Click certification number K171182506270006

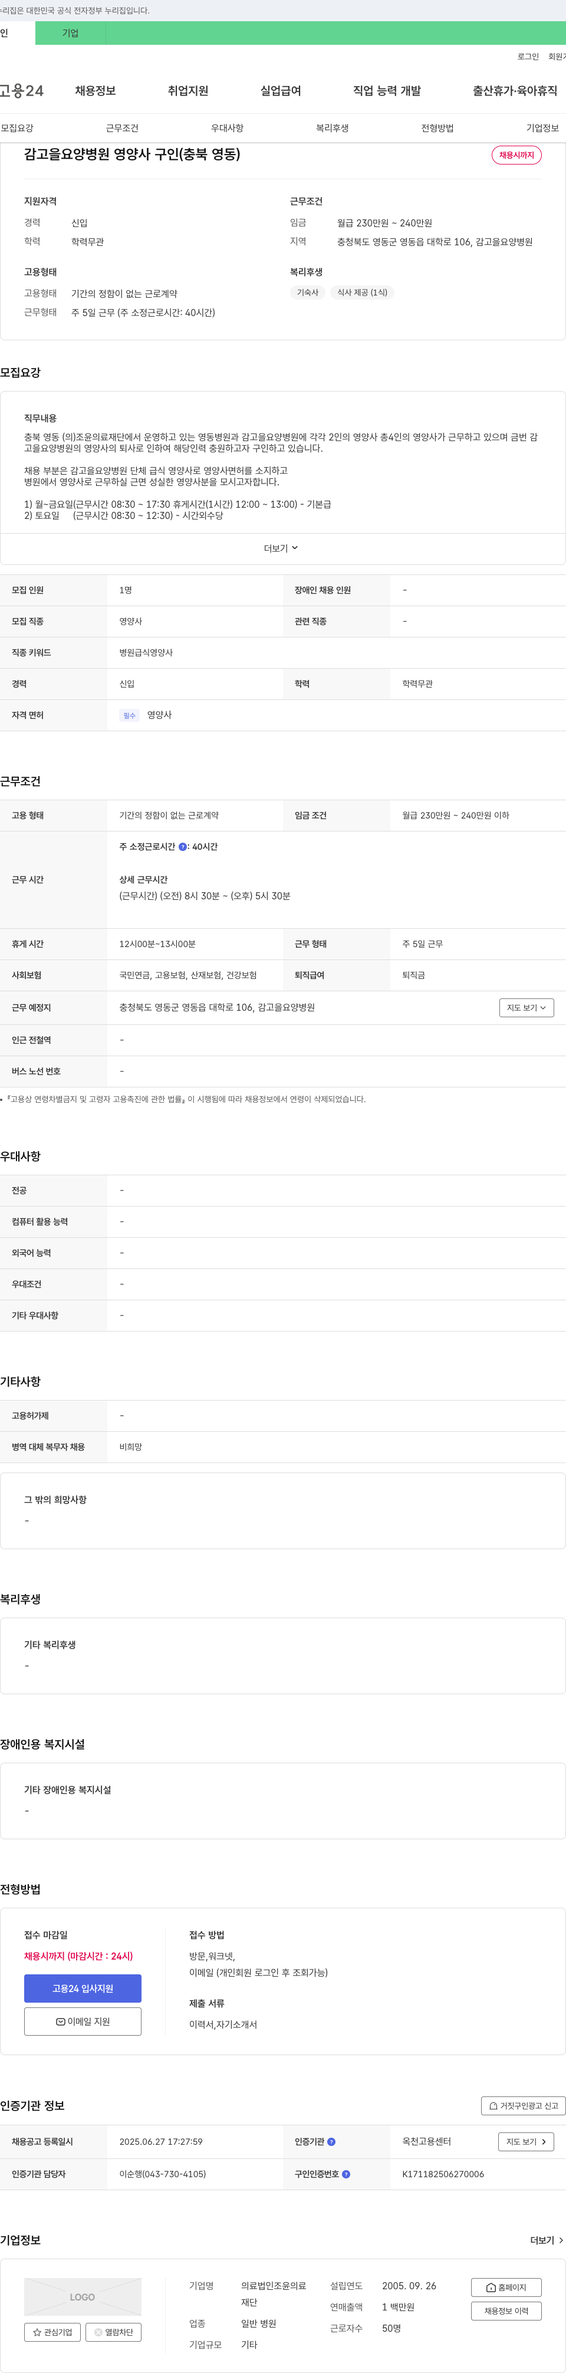coord(443,2174)
